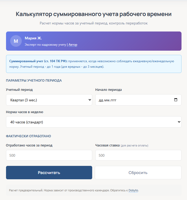Expand the "Квартал (3 мес.)" period dropdown
The width and height of the screenshot is (187, 200).
(49, 100)
